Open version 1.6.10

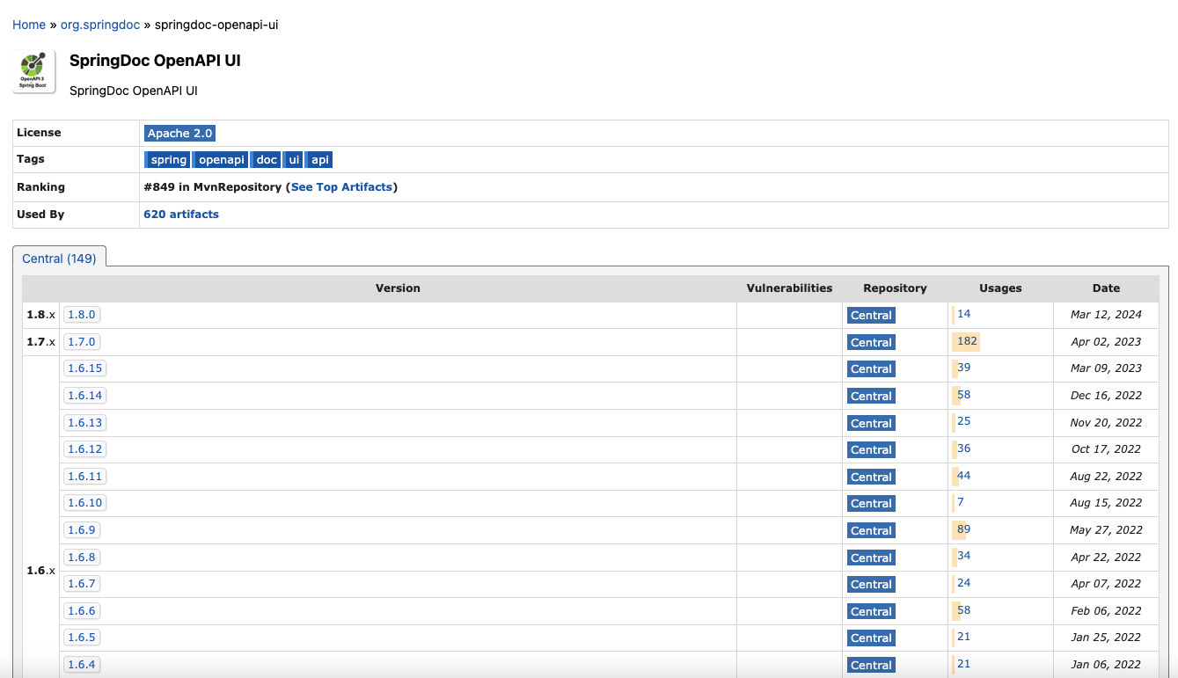pos(85,503)
